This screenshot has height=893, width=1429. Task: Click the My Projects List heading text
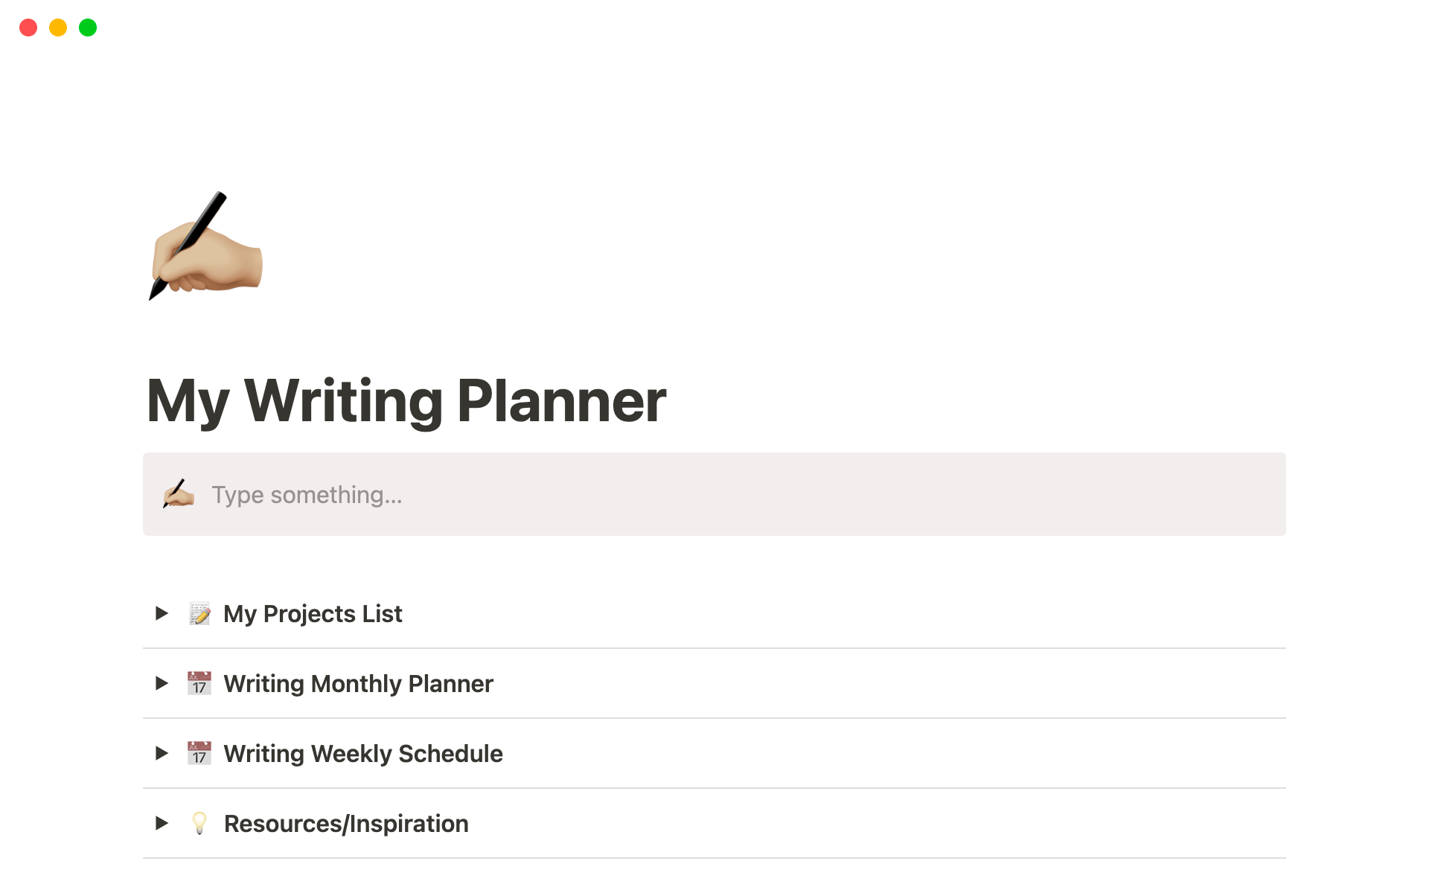pos(313,614)
